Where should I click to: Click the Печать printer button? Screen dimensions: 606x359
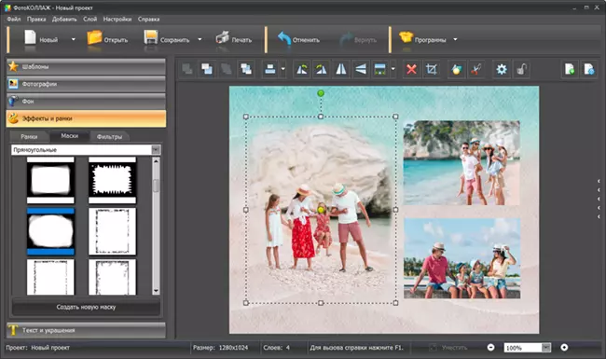click(x=234, y=39)
